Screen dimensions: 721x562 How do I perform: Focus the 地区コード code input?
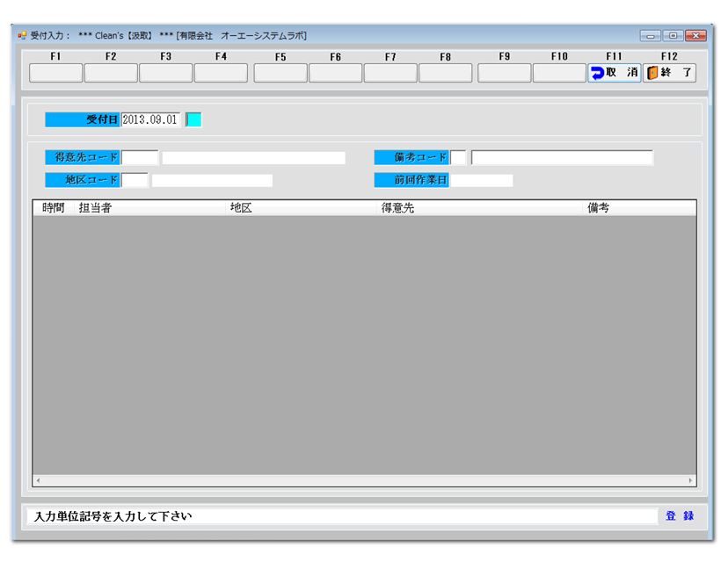click(135, 180)
